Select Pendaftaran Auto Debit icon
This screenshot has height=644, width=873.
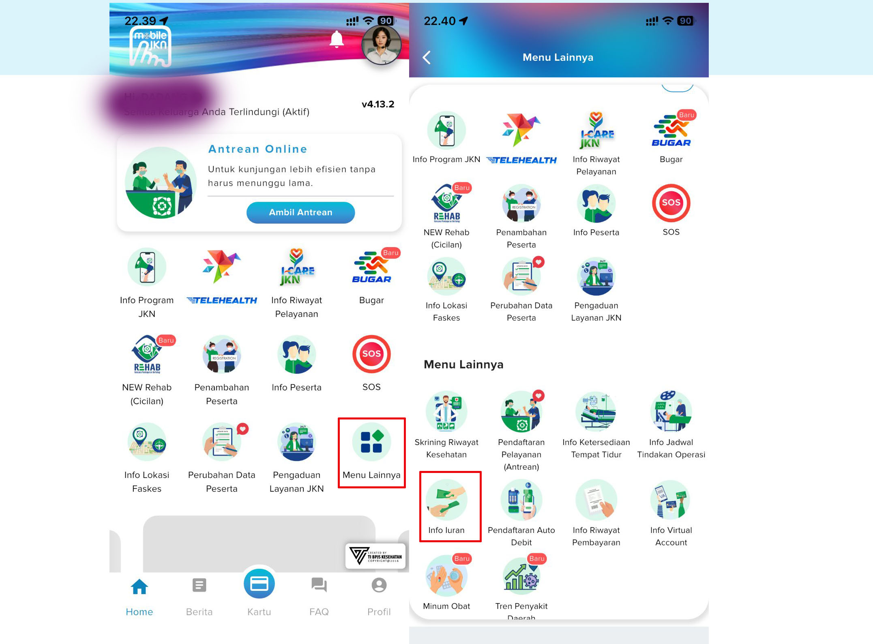click(521, 513)
